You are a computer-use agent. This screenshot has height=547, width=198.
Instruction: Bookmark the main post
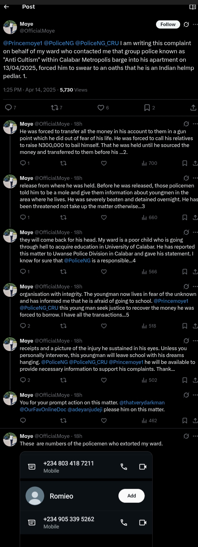(147, 108)
